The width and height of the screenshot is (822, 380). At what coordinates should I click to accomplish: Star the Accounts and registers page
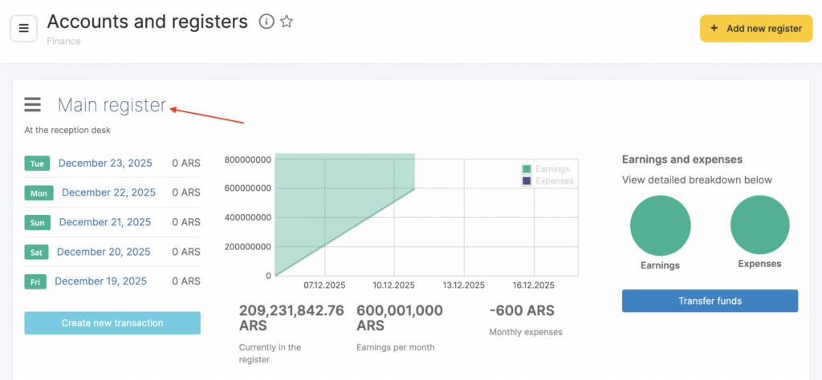tap(287, 22)
